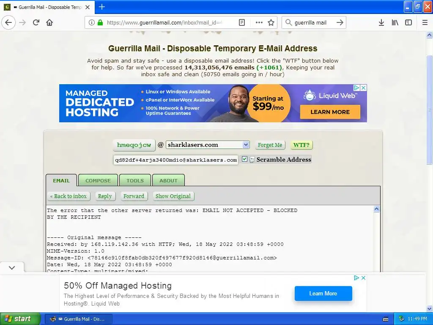
Task: Toggle the Scramble Address checkbox
Action: (244, 159)
